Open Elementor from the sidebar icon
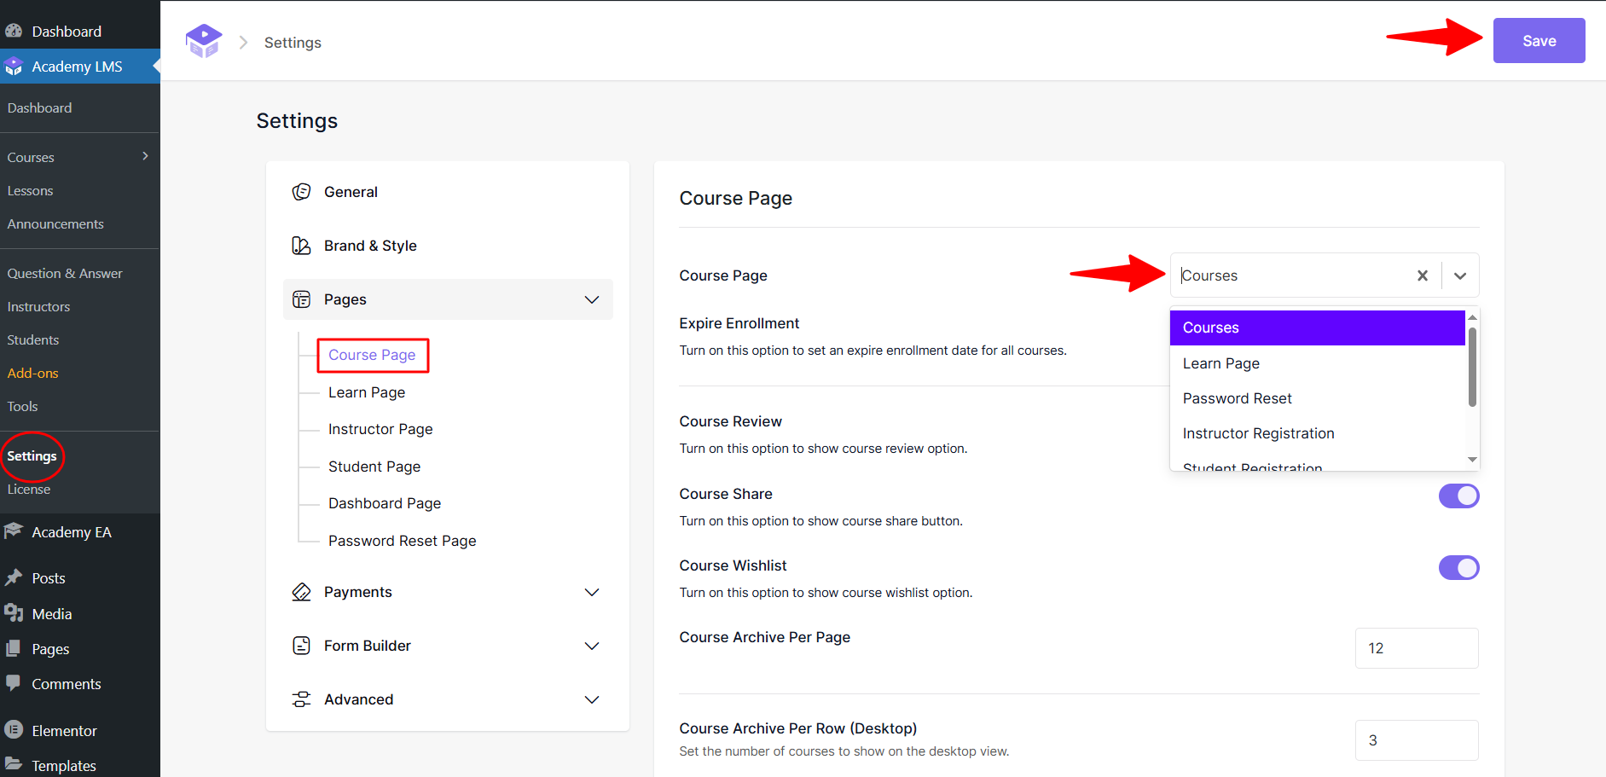 tap(14, 730)
